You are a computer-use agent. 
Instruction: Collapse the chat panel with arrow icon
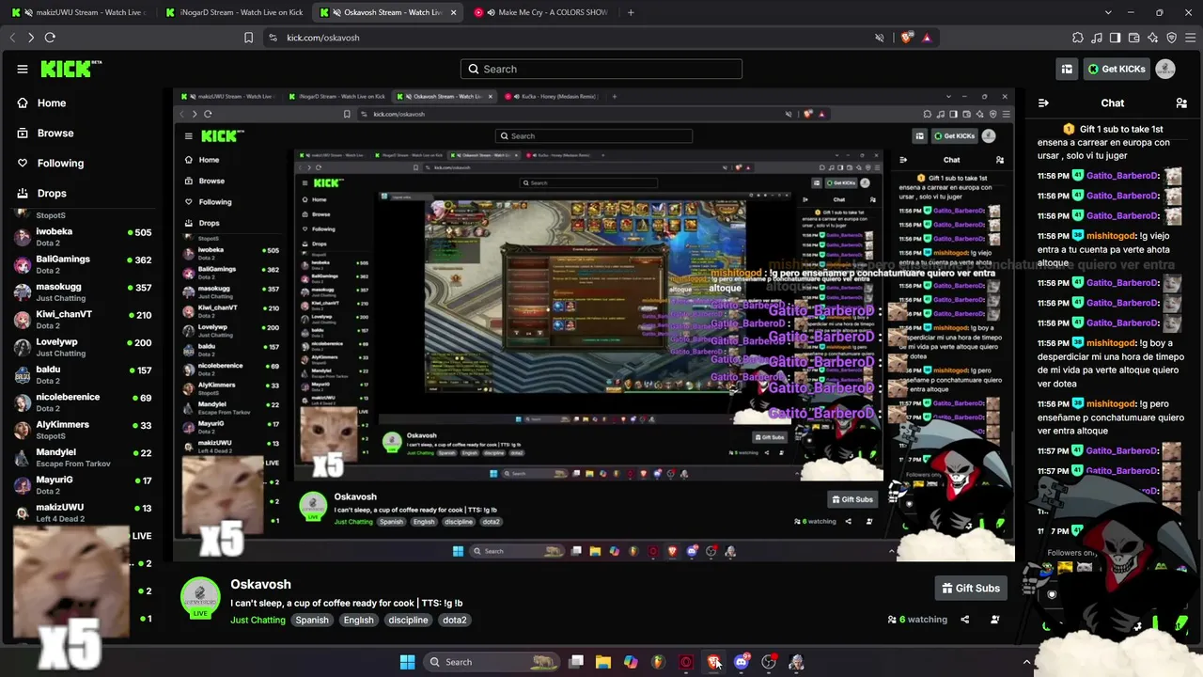pos(1043,102)
